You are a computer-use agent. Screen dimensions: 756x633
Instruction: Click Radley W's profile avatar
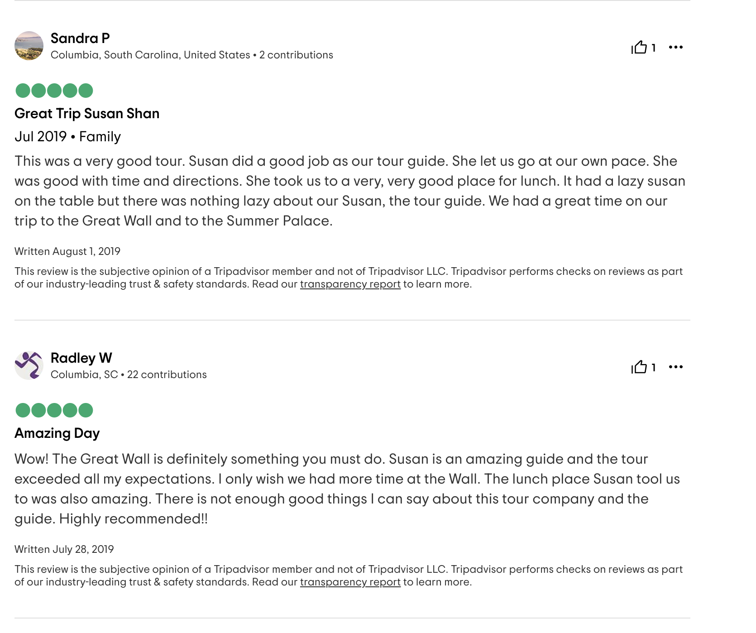[29, 365]
